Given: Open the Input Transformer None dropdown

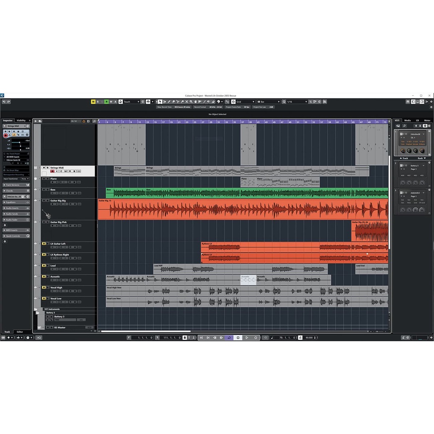Looking at the screenshot, I should pos(25,179).
